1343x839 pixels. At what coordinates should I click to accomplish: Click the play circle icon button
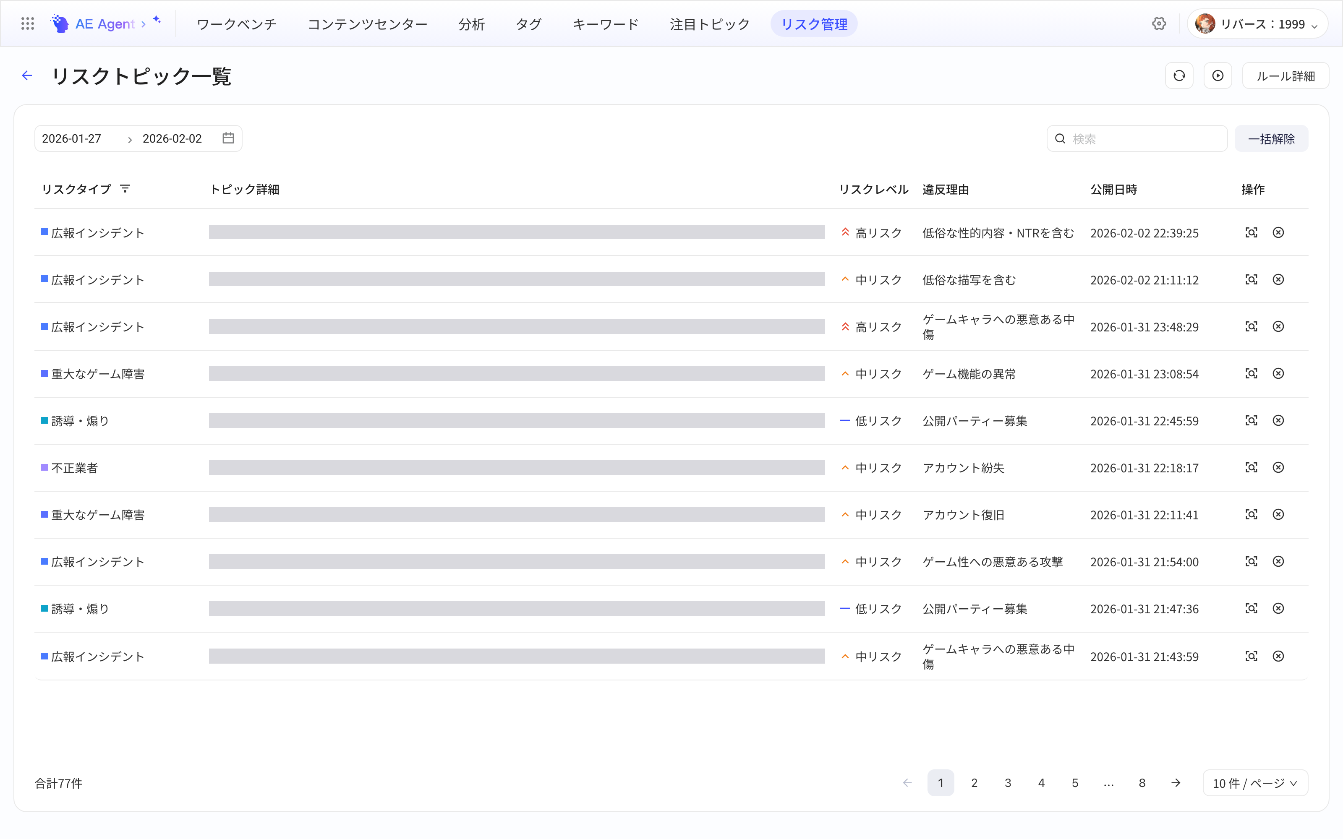click(1218, 76)
